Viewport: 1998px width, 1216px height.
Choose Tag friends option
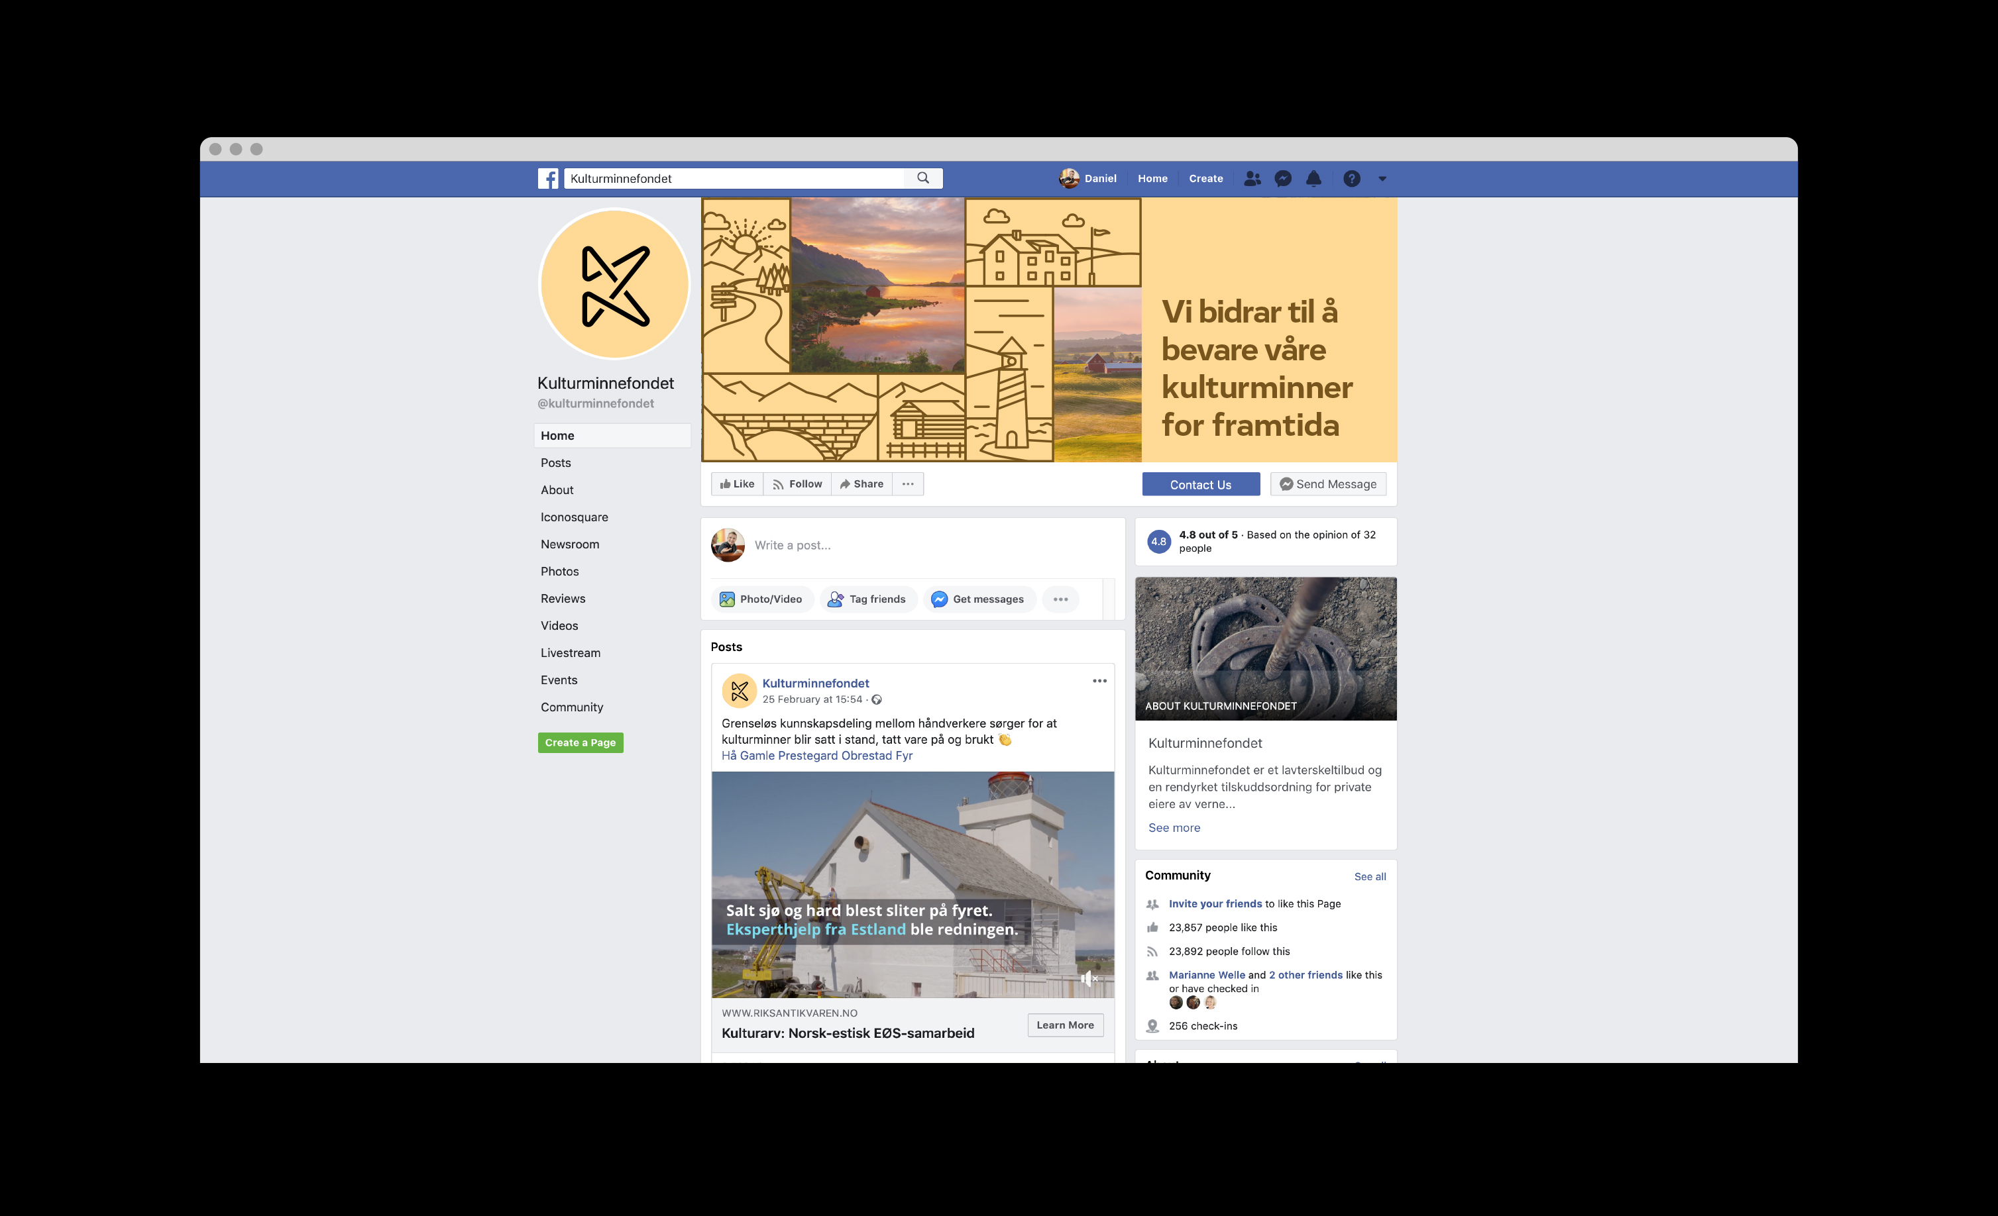(867, 599)
